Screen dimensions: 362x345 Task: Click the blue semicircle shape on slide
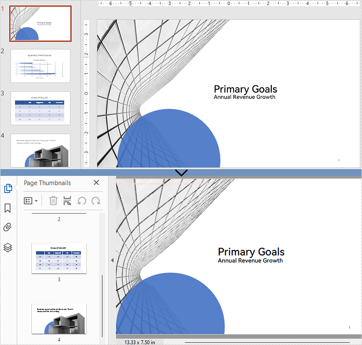point(169,138)
